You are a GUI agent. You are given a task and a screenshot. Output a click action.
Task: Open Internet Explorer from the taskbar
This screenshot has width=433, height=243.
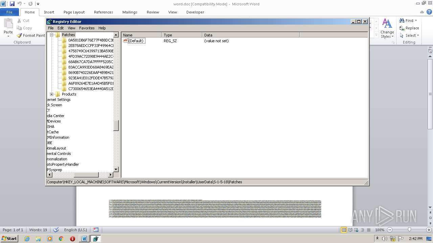pos(27,239)
